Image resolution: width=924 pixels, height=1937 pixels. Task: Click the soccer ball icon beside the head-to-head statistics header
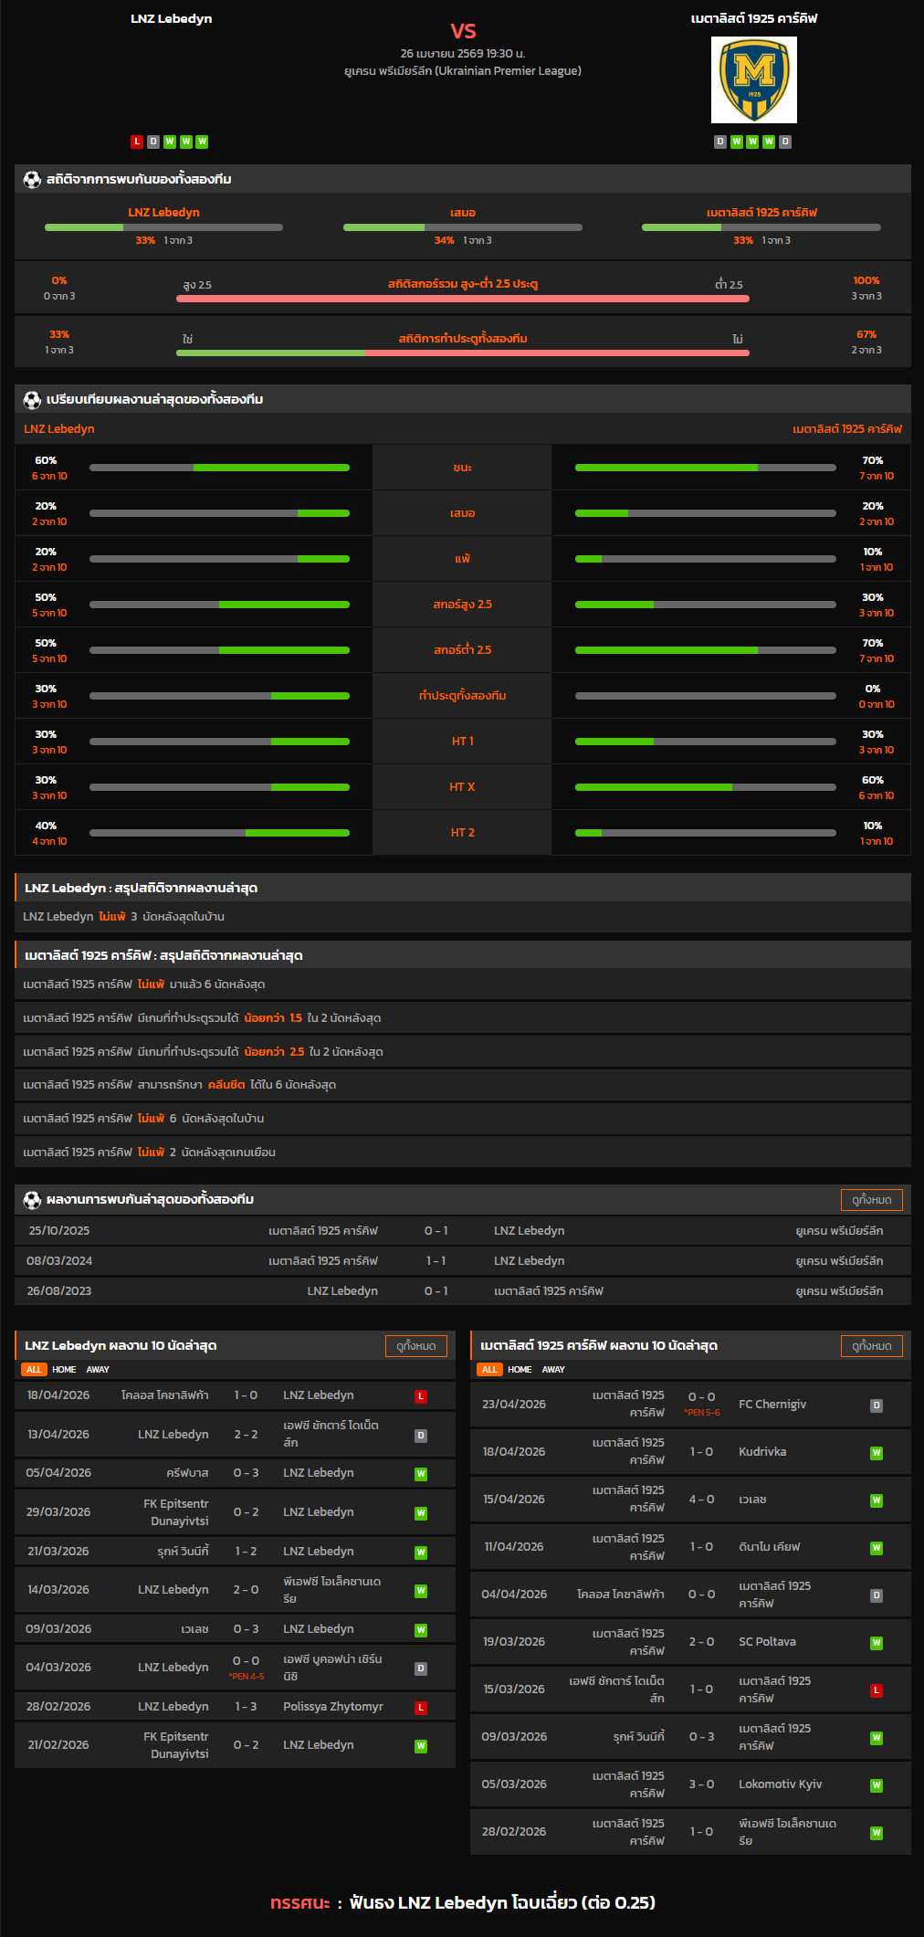(x=32, y=180)
